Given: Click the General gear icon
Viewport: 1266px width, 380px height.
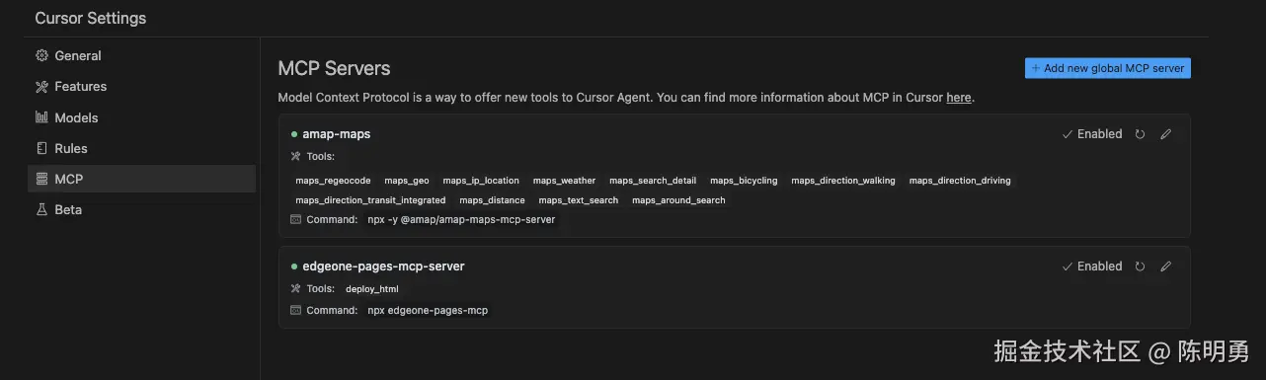Looking at the screenshot, I should (x=41, y=56).
